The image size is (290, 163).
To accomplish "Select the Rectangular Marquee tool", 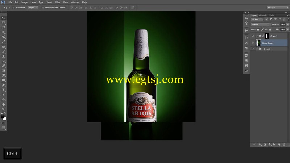I will click(x=3, y=23).
